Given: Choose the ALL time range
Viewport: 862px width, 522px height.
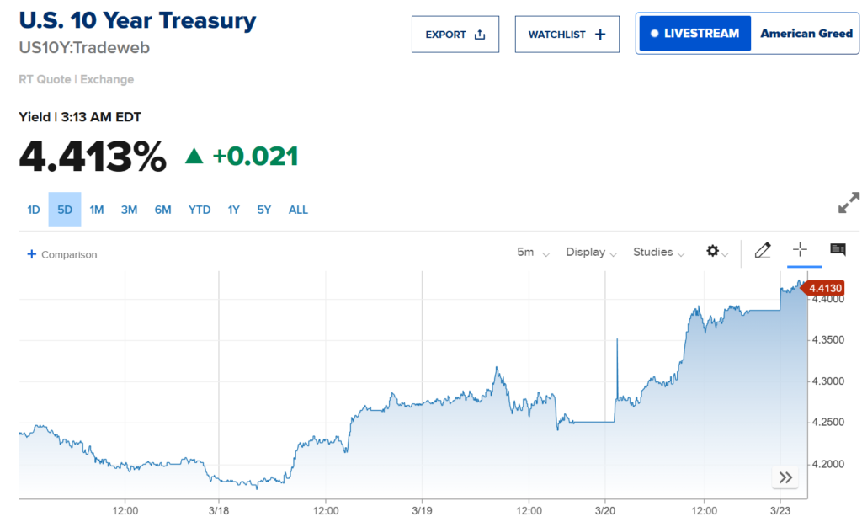Looking at the screenshot, I should (x=298, y=210).
